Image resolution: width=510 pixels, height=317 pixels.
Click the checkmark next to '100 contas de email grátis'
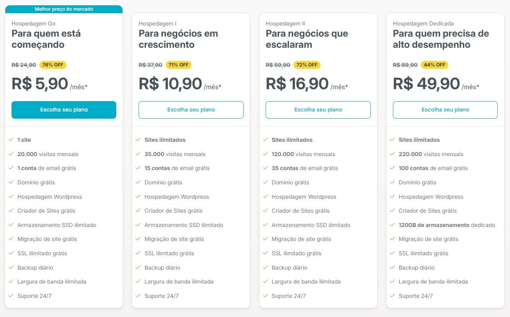(x=392, y=168)
